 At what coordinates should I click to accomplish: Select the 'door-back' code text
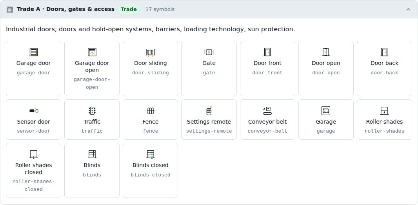(x=384, y=73)
